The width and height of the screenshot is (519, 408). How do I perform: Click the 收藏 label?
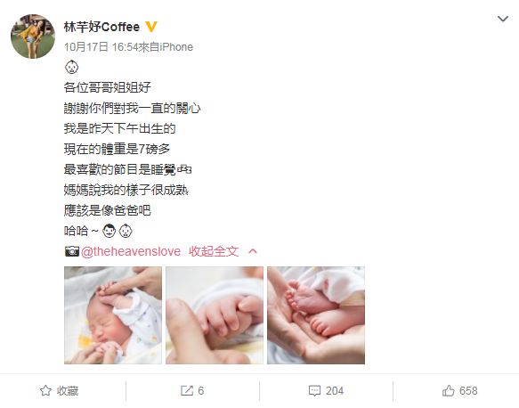[x=68, y=391]
